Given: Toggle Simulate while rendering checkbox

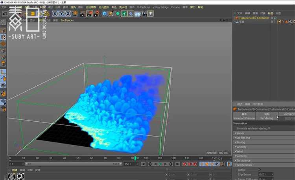Looking at the screenshot, I should point(269,128).
